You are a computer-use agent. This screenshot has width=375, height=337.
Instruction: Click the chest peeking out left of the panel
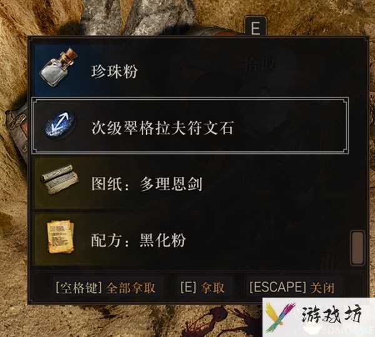(17, 131)
